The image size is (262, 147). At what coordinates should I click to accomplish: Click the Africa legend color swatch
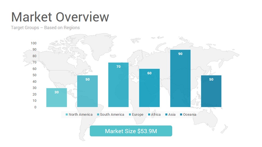click(x=149, y=115)
